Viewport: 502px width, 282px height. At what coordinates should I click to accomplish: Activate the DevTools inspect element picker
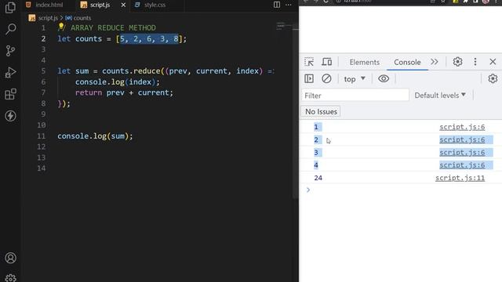pyautogui.click(x=309, y=62)
